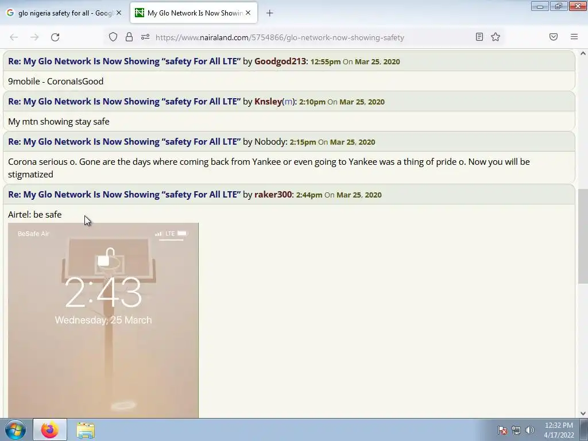This screenshot has width=588, height=441.
Task: Open the tracking protection shield icon
Action: click(113, 37)
